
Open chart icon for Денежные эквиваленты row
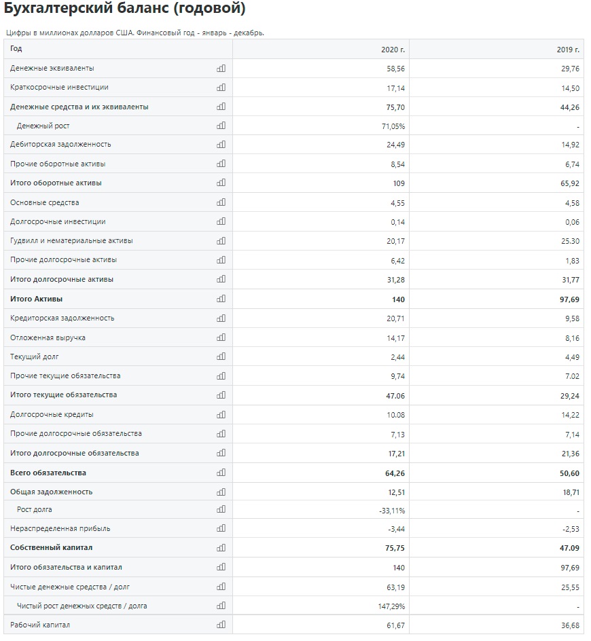[x=221, y=69]
